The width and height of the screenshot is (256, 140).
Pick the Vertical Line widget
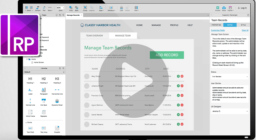pos(30,102)
